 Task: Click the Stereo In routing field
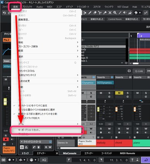66,143
